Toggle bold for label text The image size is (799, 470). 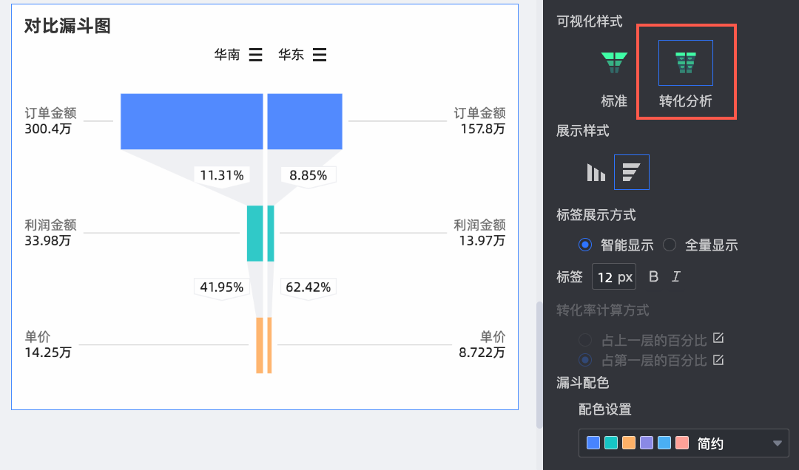click(x=653, y=277)
